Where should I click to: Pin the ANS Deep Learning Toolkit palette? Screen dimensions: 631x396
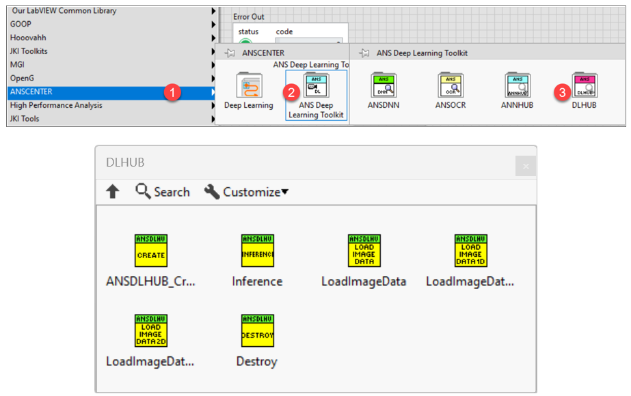364,53
